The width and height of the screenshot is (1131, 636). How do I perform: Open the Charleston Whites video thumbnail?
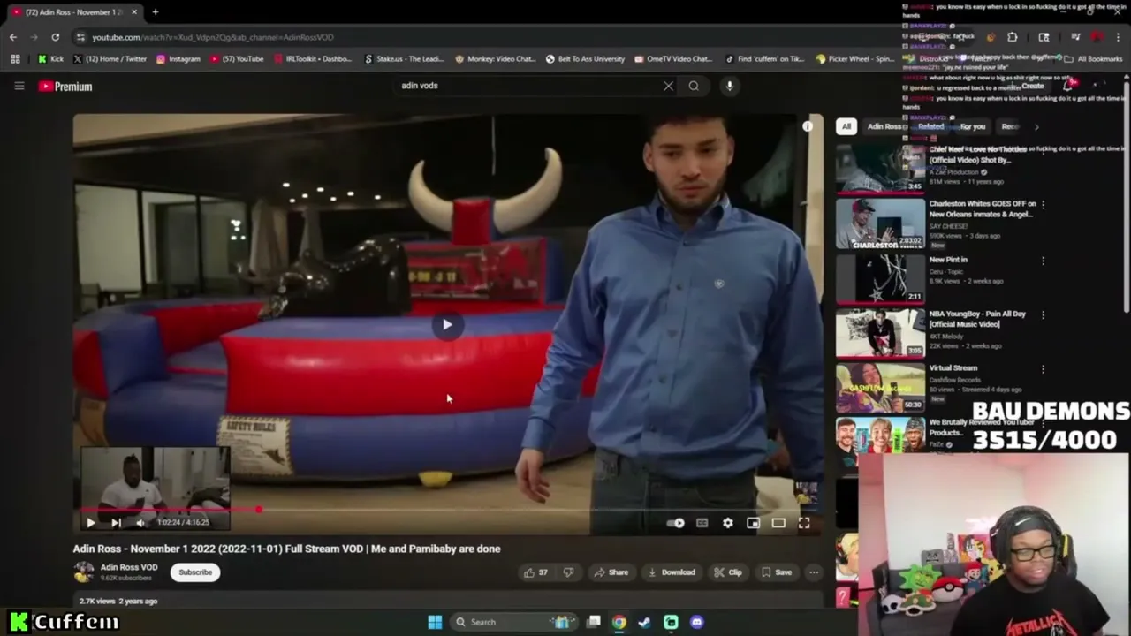pyautogui.click(x=881, y=223)
